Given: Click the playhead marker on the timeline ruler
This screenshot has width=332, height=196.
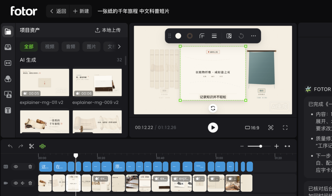Looking at the screenshot, I should 76,156.
